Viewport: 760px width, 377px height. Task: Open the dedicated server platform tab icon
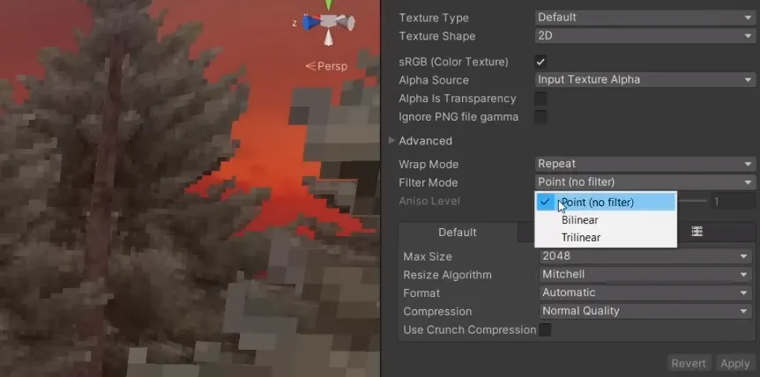(x=697, y=232)
